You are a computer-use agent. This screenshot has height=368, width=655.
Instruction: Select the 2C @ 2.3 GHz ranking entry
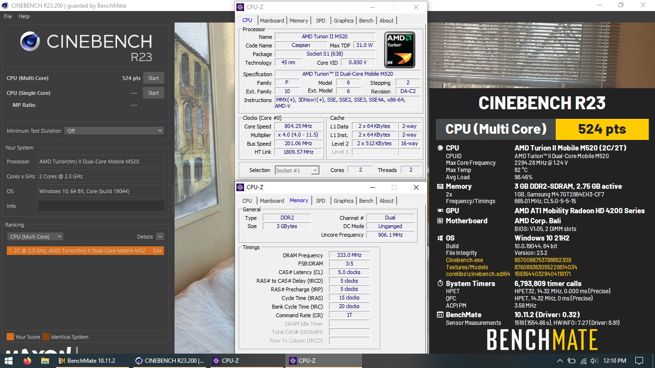click(x=85, y=251)
